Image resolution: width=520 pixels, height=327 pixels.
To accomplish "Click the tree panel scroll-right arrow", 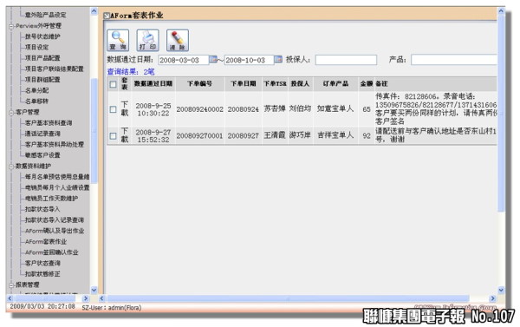I will [x=86, y=298].
